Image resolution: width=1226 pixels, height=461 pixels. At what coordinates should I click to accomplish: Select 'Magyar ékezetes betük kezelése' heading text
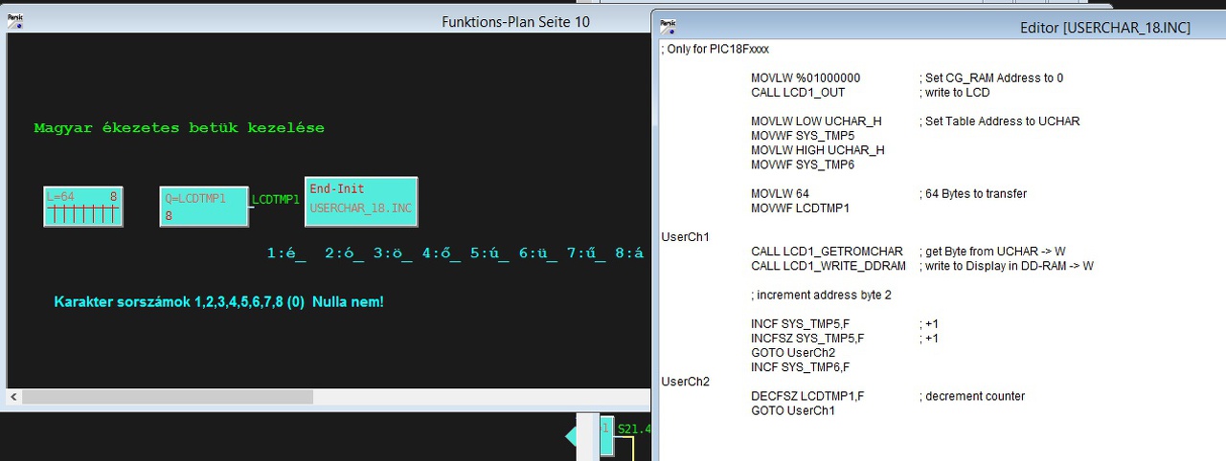[x=179, y=127]
